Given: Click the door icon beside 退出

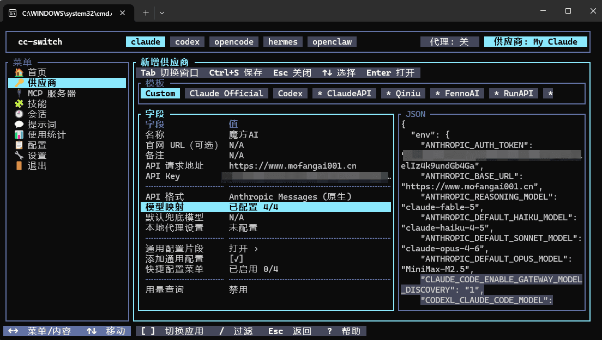Looking at the screenshot, I should 19,165.
